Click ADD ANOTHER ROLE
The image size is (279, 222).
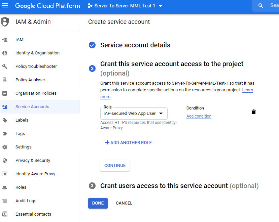coord(129,143)
